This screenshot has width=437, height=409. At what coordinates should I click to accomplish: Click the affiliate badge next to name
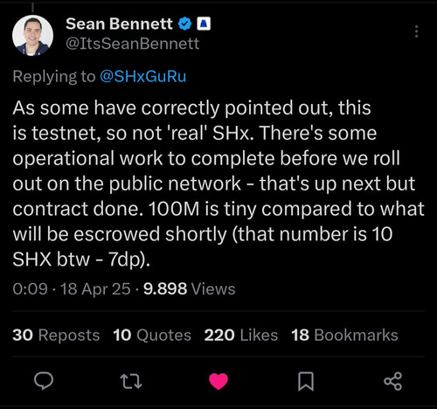204,24
